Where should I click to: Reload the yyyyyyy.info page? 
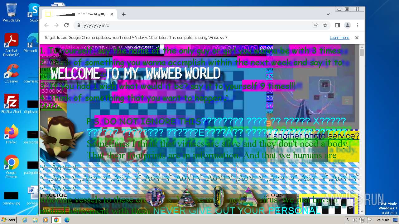tap(66, 25)
